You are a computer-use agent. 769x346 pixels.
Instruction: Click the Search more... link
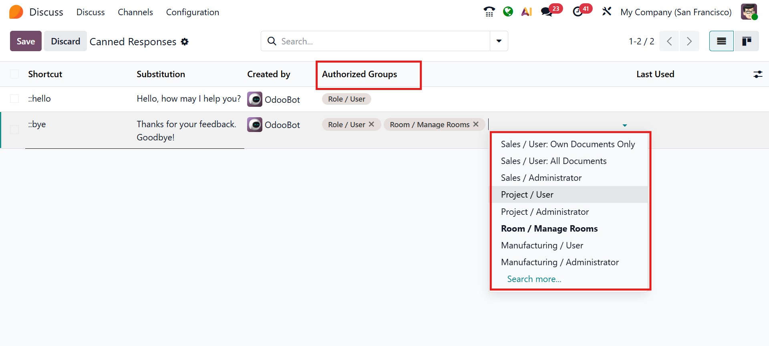534,279
